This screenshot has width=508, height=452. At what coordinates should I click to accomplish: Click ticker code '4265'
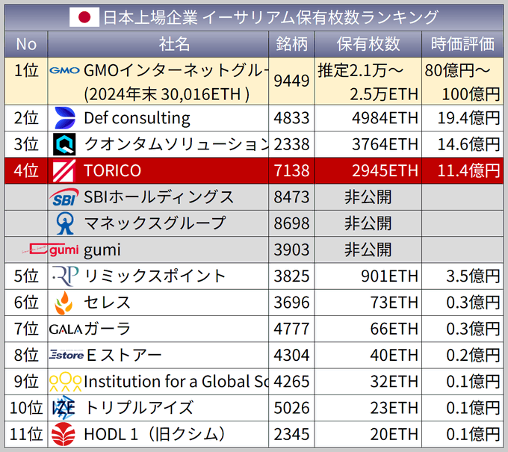pos(291,382)
